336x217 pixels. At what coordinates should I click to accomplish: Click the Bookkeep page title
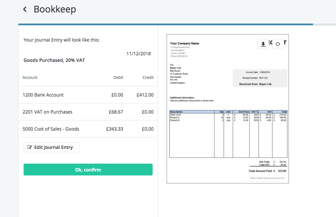pyautogui.click(x=55, y=9)
